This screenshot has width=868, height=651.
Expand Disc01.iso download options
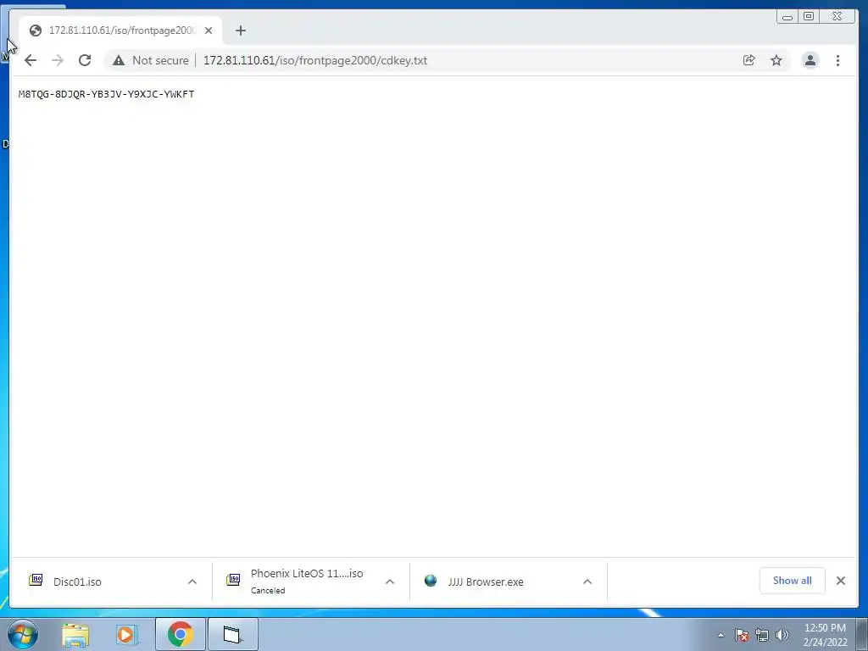click(192, 581)
